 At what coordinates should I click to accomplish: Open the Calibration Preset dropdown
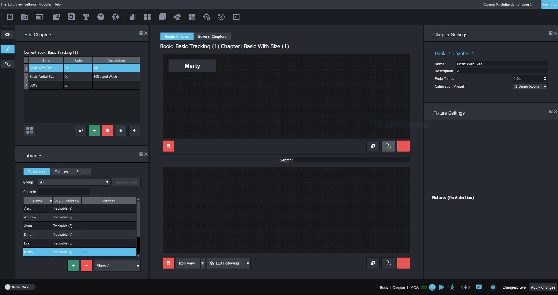(x=545, y=86)
